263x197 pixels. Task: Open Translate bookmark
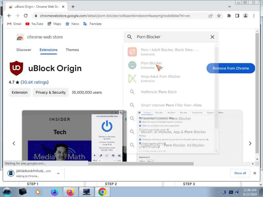(x=92, y=24)
